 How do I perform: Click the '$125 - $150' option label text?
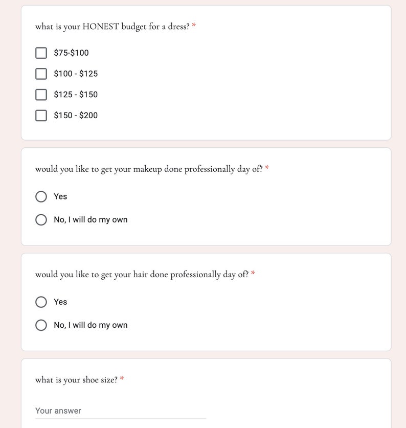[76, 95]
